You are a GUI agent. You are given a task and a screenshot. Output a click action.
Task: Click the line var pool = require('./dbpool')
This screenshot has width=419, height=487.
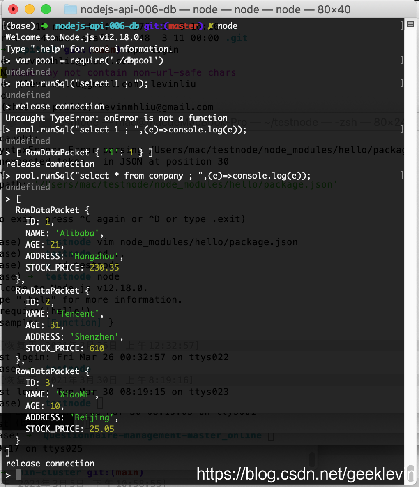[89, 60]
